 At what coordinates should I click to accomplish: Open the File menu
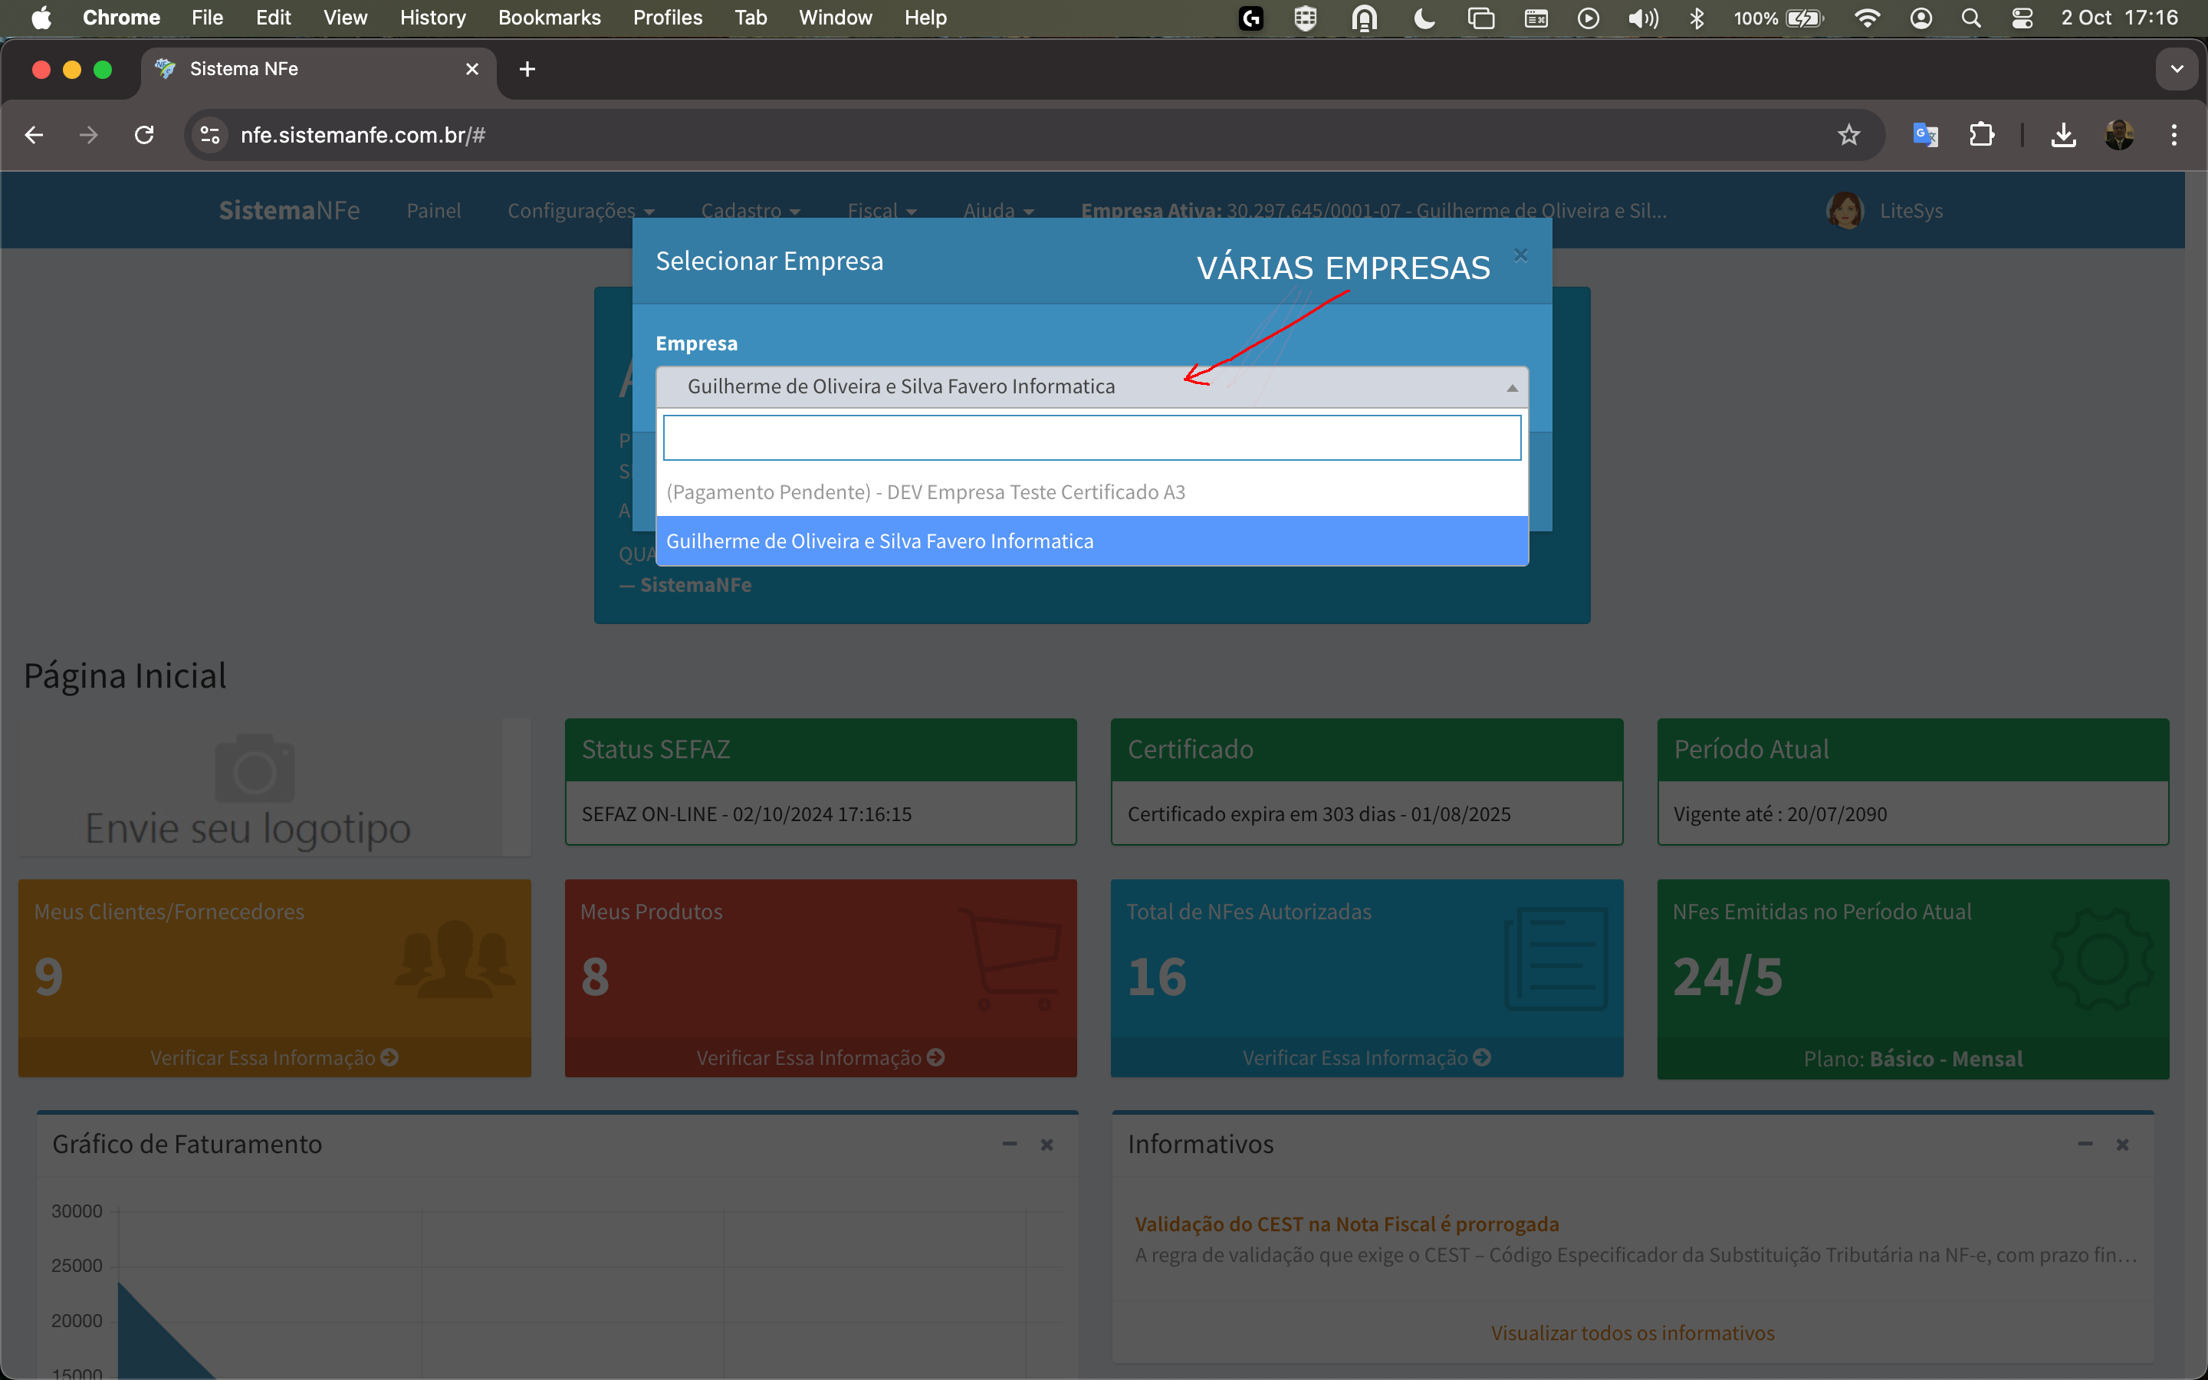207,18
